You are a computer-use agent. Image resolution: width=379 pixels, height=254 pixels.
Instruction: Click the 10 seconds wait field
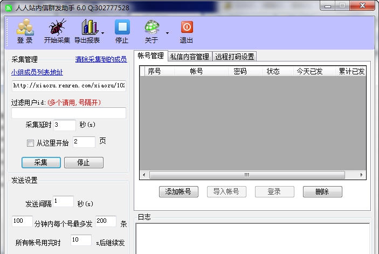81,240
